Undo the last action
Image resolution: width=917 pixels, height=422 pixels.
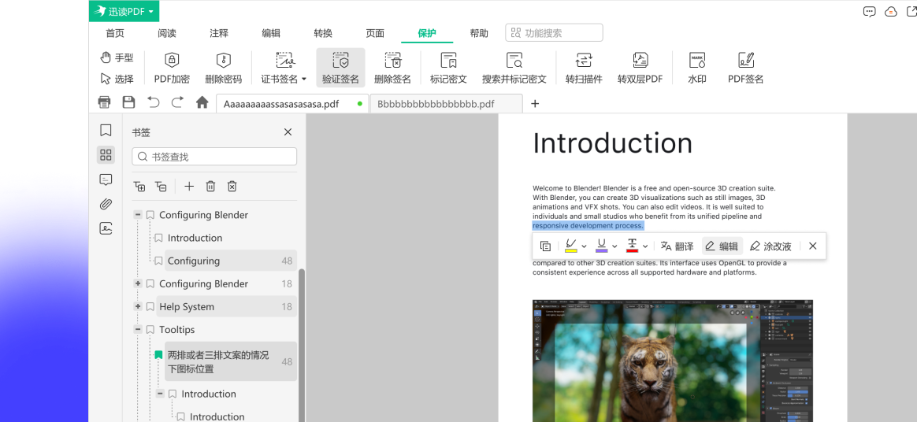pos(153,102)
